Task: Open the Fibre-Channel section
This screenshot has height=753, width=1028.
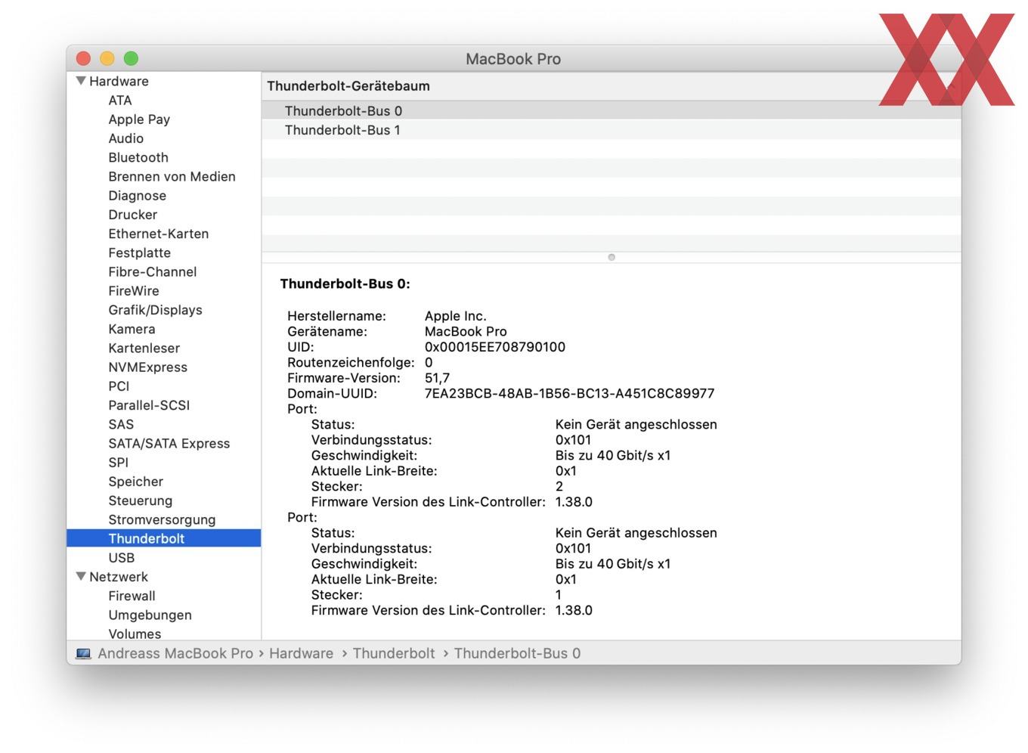Action: pyautogui.click(x=153, y=271)
